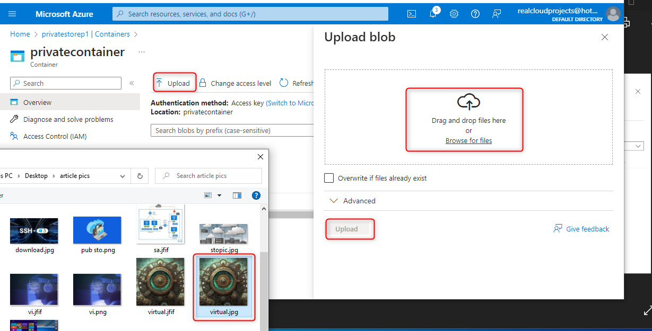This screenshot has width=652, height=331.
Task: Click Desktop in the file dialog path
Action: pos(36,176)
